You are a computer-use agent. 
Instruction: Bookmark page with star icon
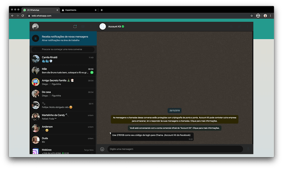pyautogui.click(x=252, y=16)
